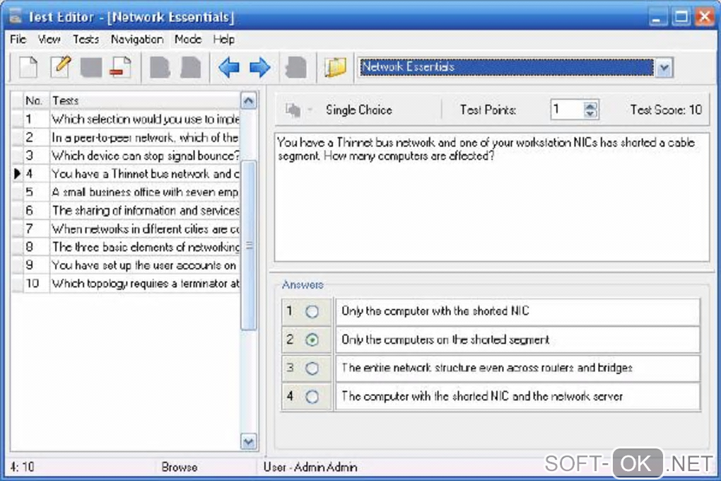
Task: Click the Network Essentials combo box field
Action: (x=506, y=67)
